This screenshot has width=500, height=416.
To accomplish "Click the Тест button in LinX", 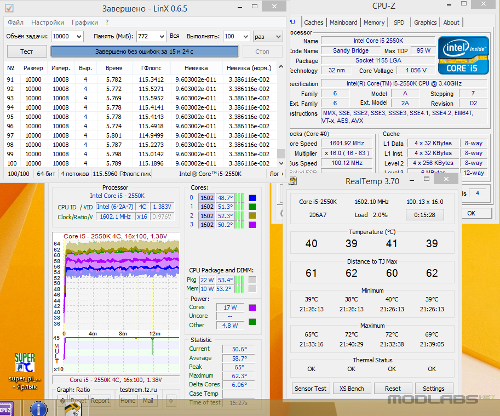I will point(27,52).
